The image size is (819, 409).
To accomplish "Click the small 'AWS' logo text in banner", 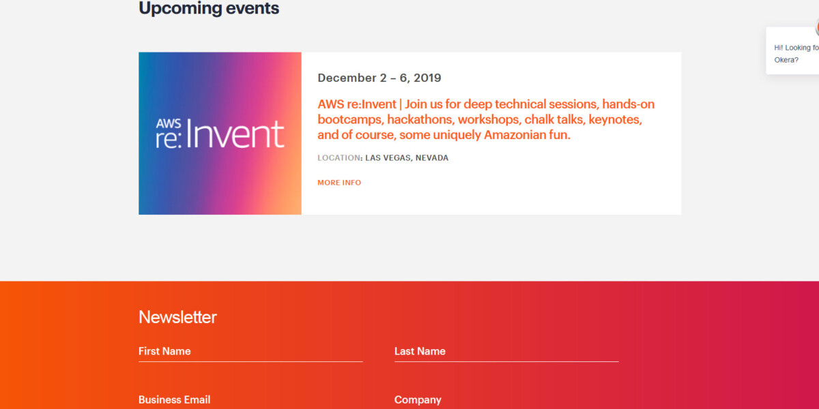I will click(168, 123).
